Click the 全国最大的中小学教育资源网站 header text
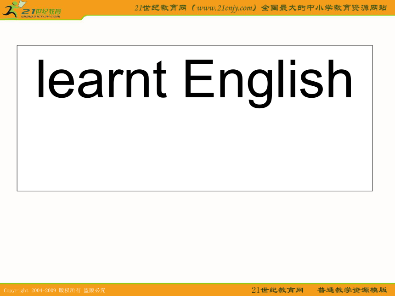This screenshot has height=296, width=395. click(324, 8)
